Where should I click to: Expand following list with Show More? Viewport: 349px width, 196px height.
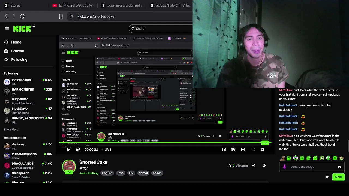(11, 130)
